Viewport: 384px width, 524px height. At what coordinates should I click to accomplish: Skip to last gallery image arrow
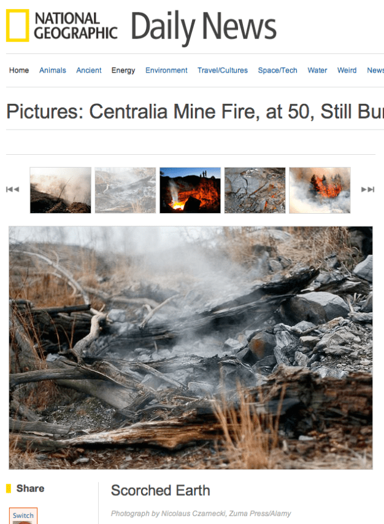coord(367,189)
